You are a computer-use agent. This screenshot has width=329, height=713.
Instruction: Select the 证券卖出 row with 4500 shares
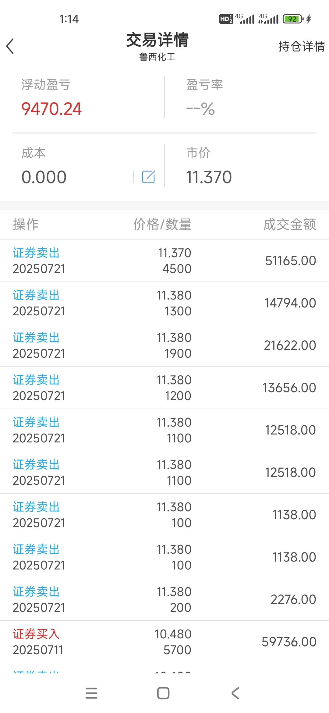click(164, 261)
